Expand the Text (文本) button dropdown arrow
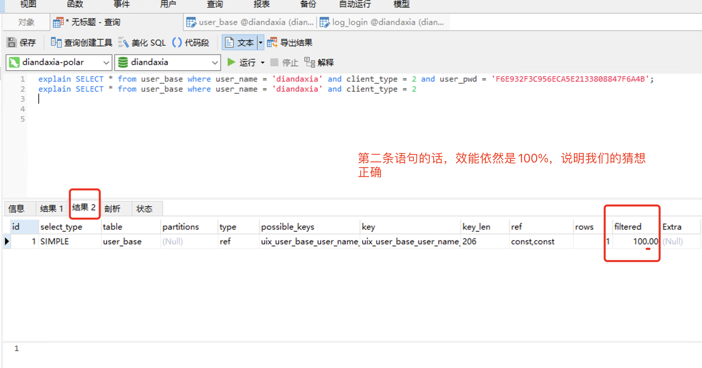702x368 pixels. (261, 43)
